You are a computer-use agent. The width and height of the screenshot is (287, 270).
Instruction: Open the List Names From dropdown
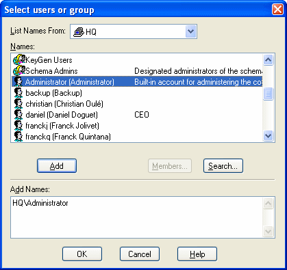[x=190, y=31]
